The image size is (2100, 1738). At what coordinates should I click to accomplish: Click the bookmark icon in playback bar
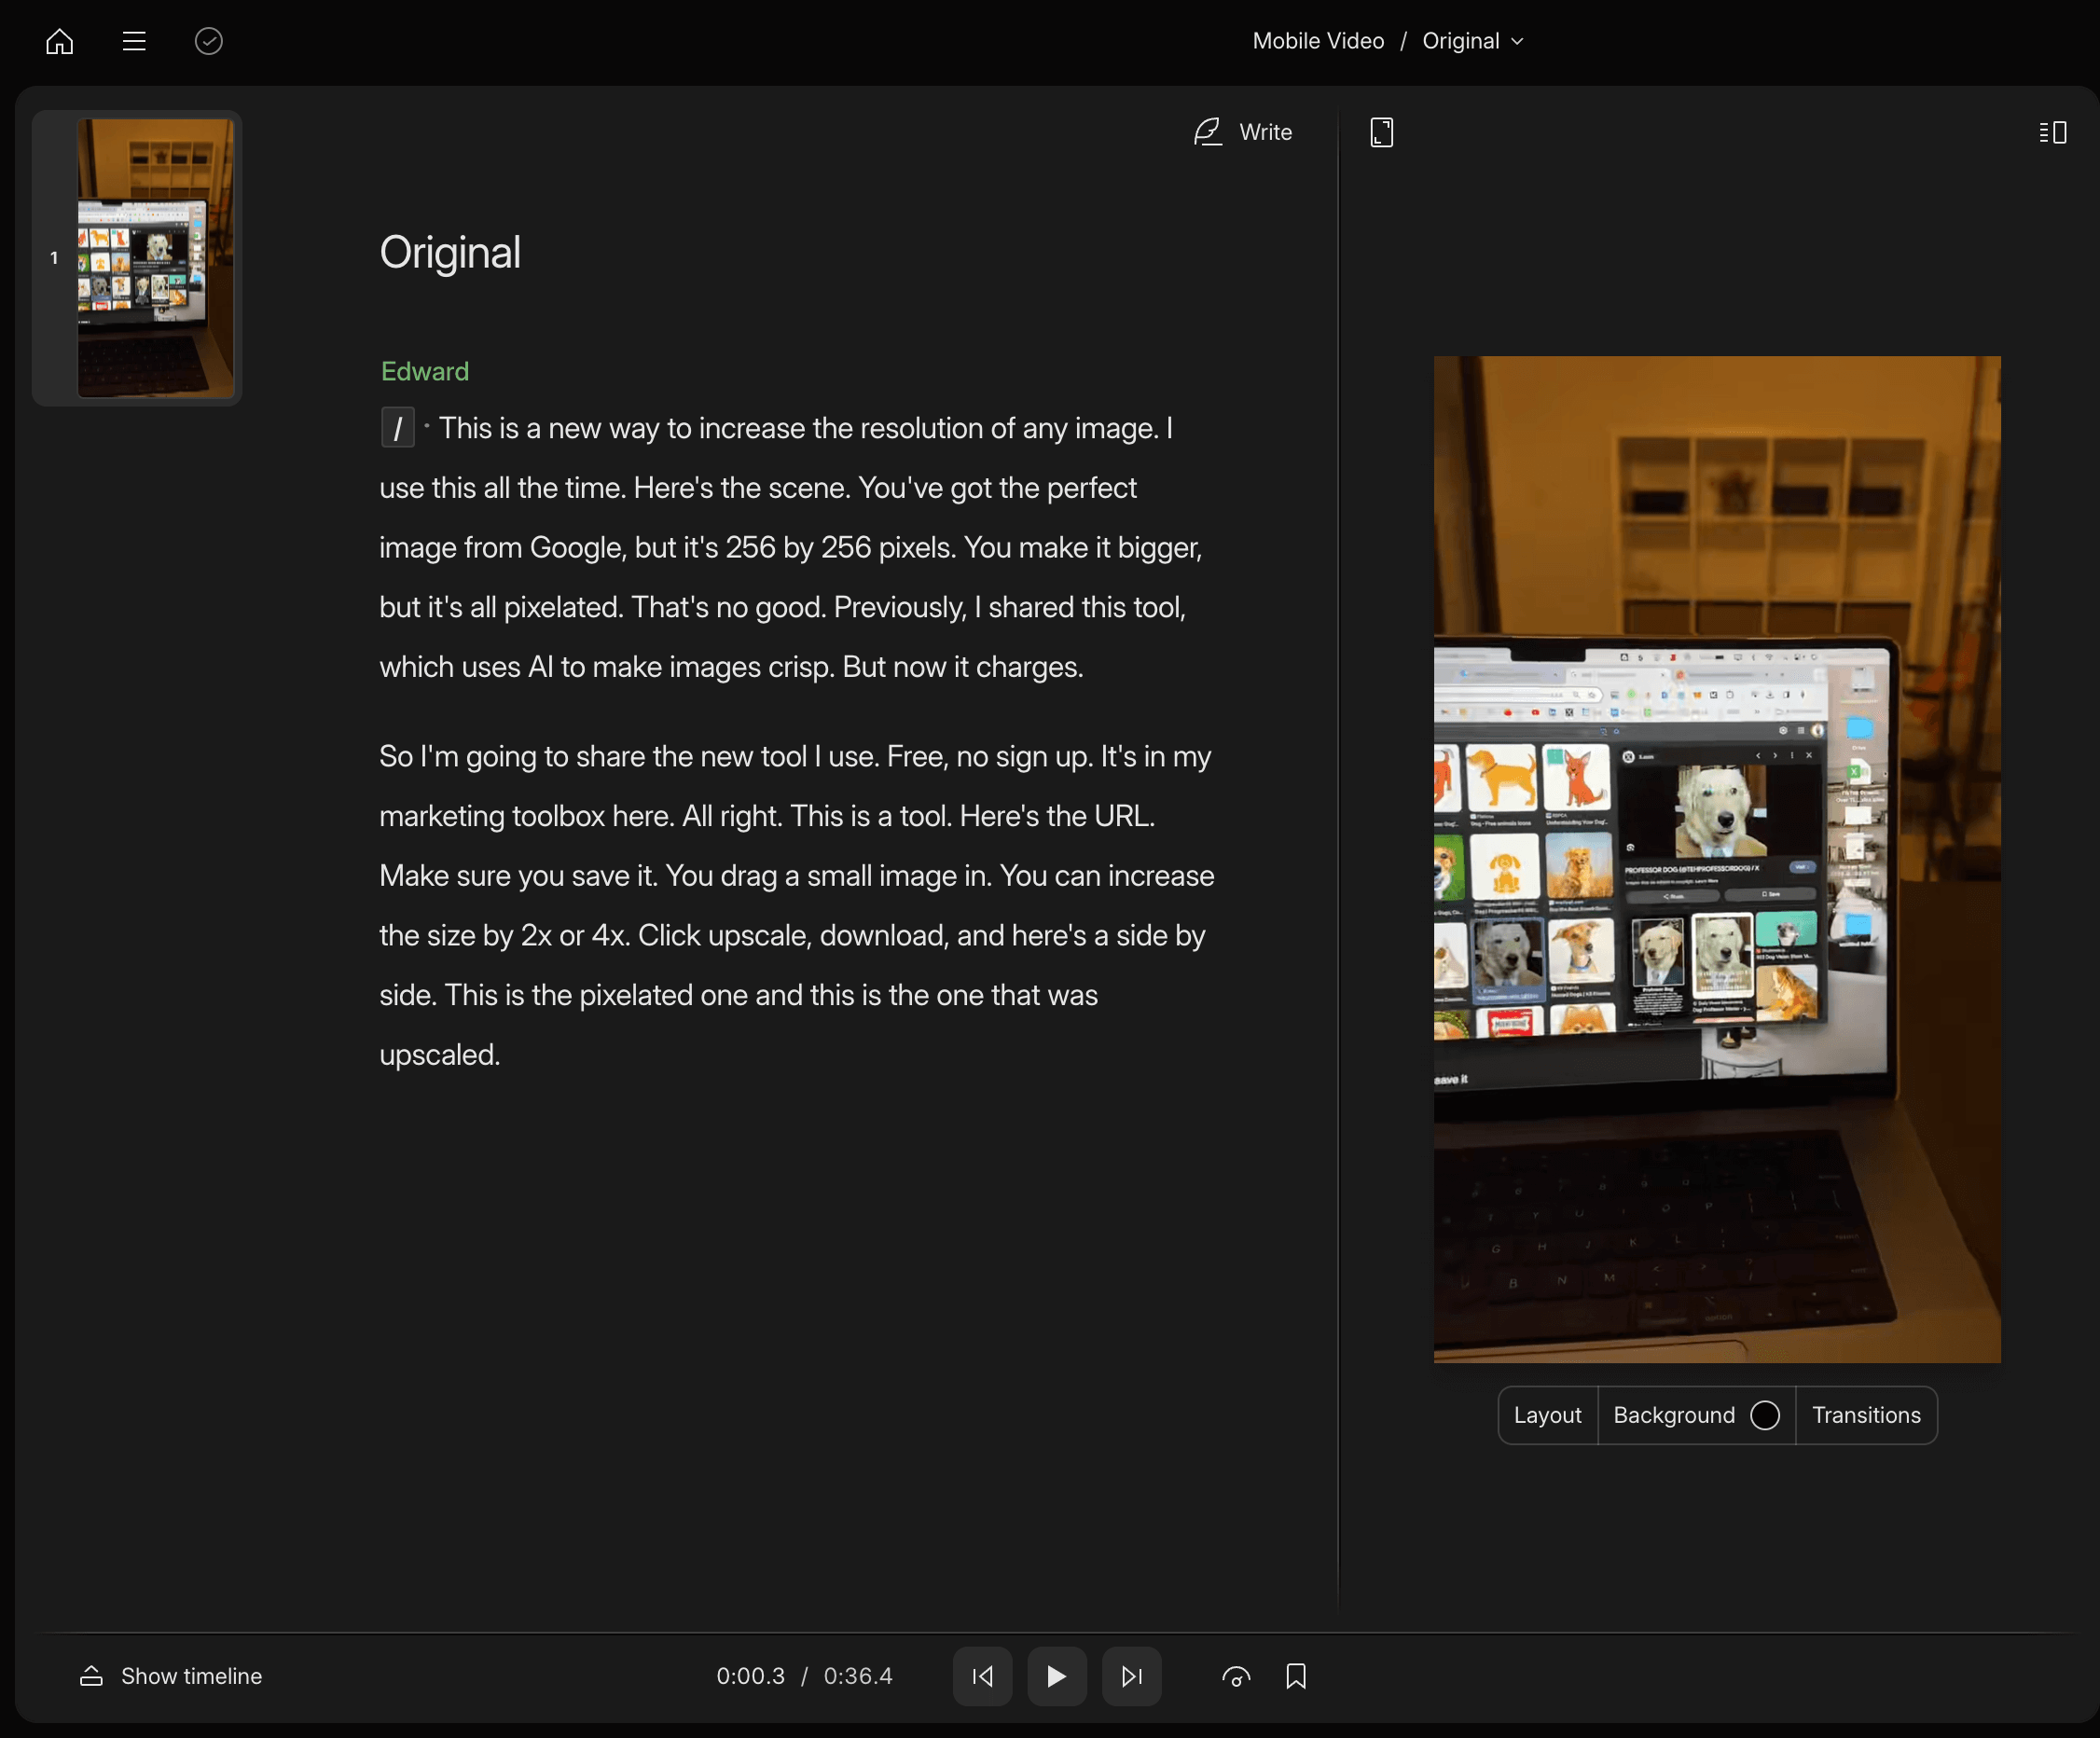[x=1296, y=1676]
